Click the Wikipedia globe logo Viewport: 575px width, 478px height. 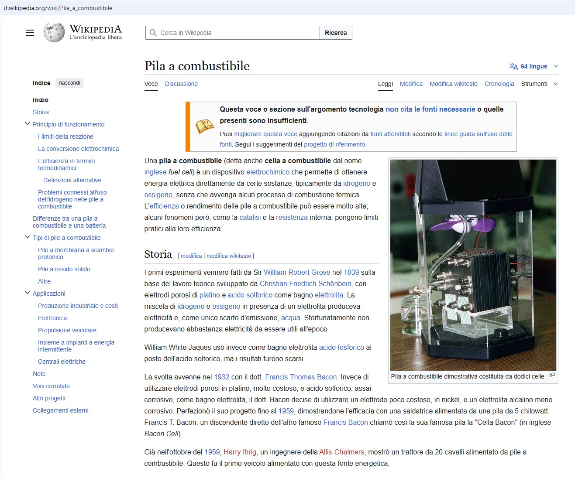[54, 33]
